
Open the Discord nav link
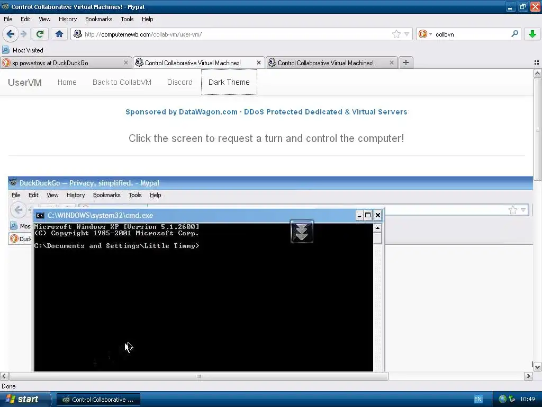tap(180, 82)
